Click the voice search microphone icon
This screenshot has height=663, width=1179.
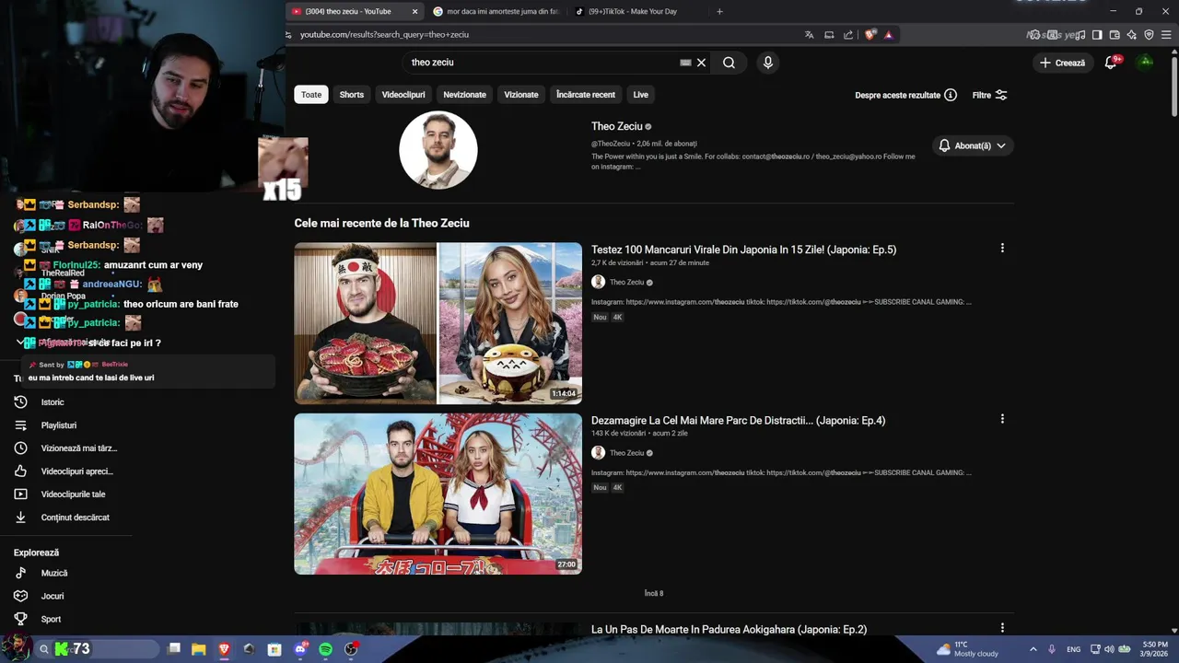pyautogui.click(x=767, y=63)
